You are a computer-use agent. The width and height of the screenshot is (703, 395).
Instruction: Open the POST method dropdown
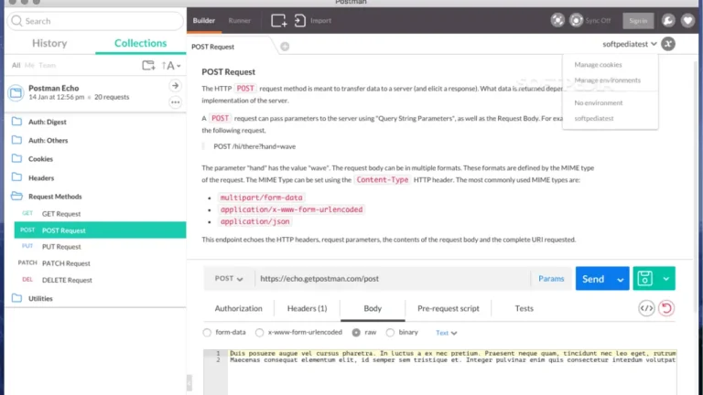pyautogui.click(x=229, y=279)
